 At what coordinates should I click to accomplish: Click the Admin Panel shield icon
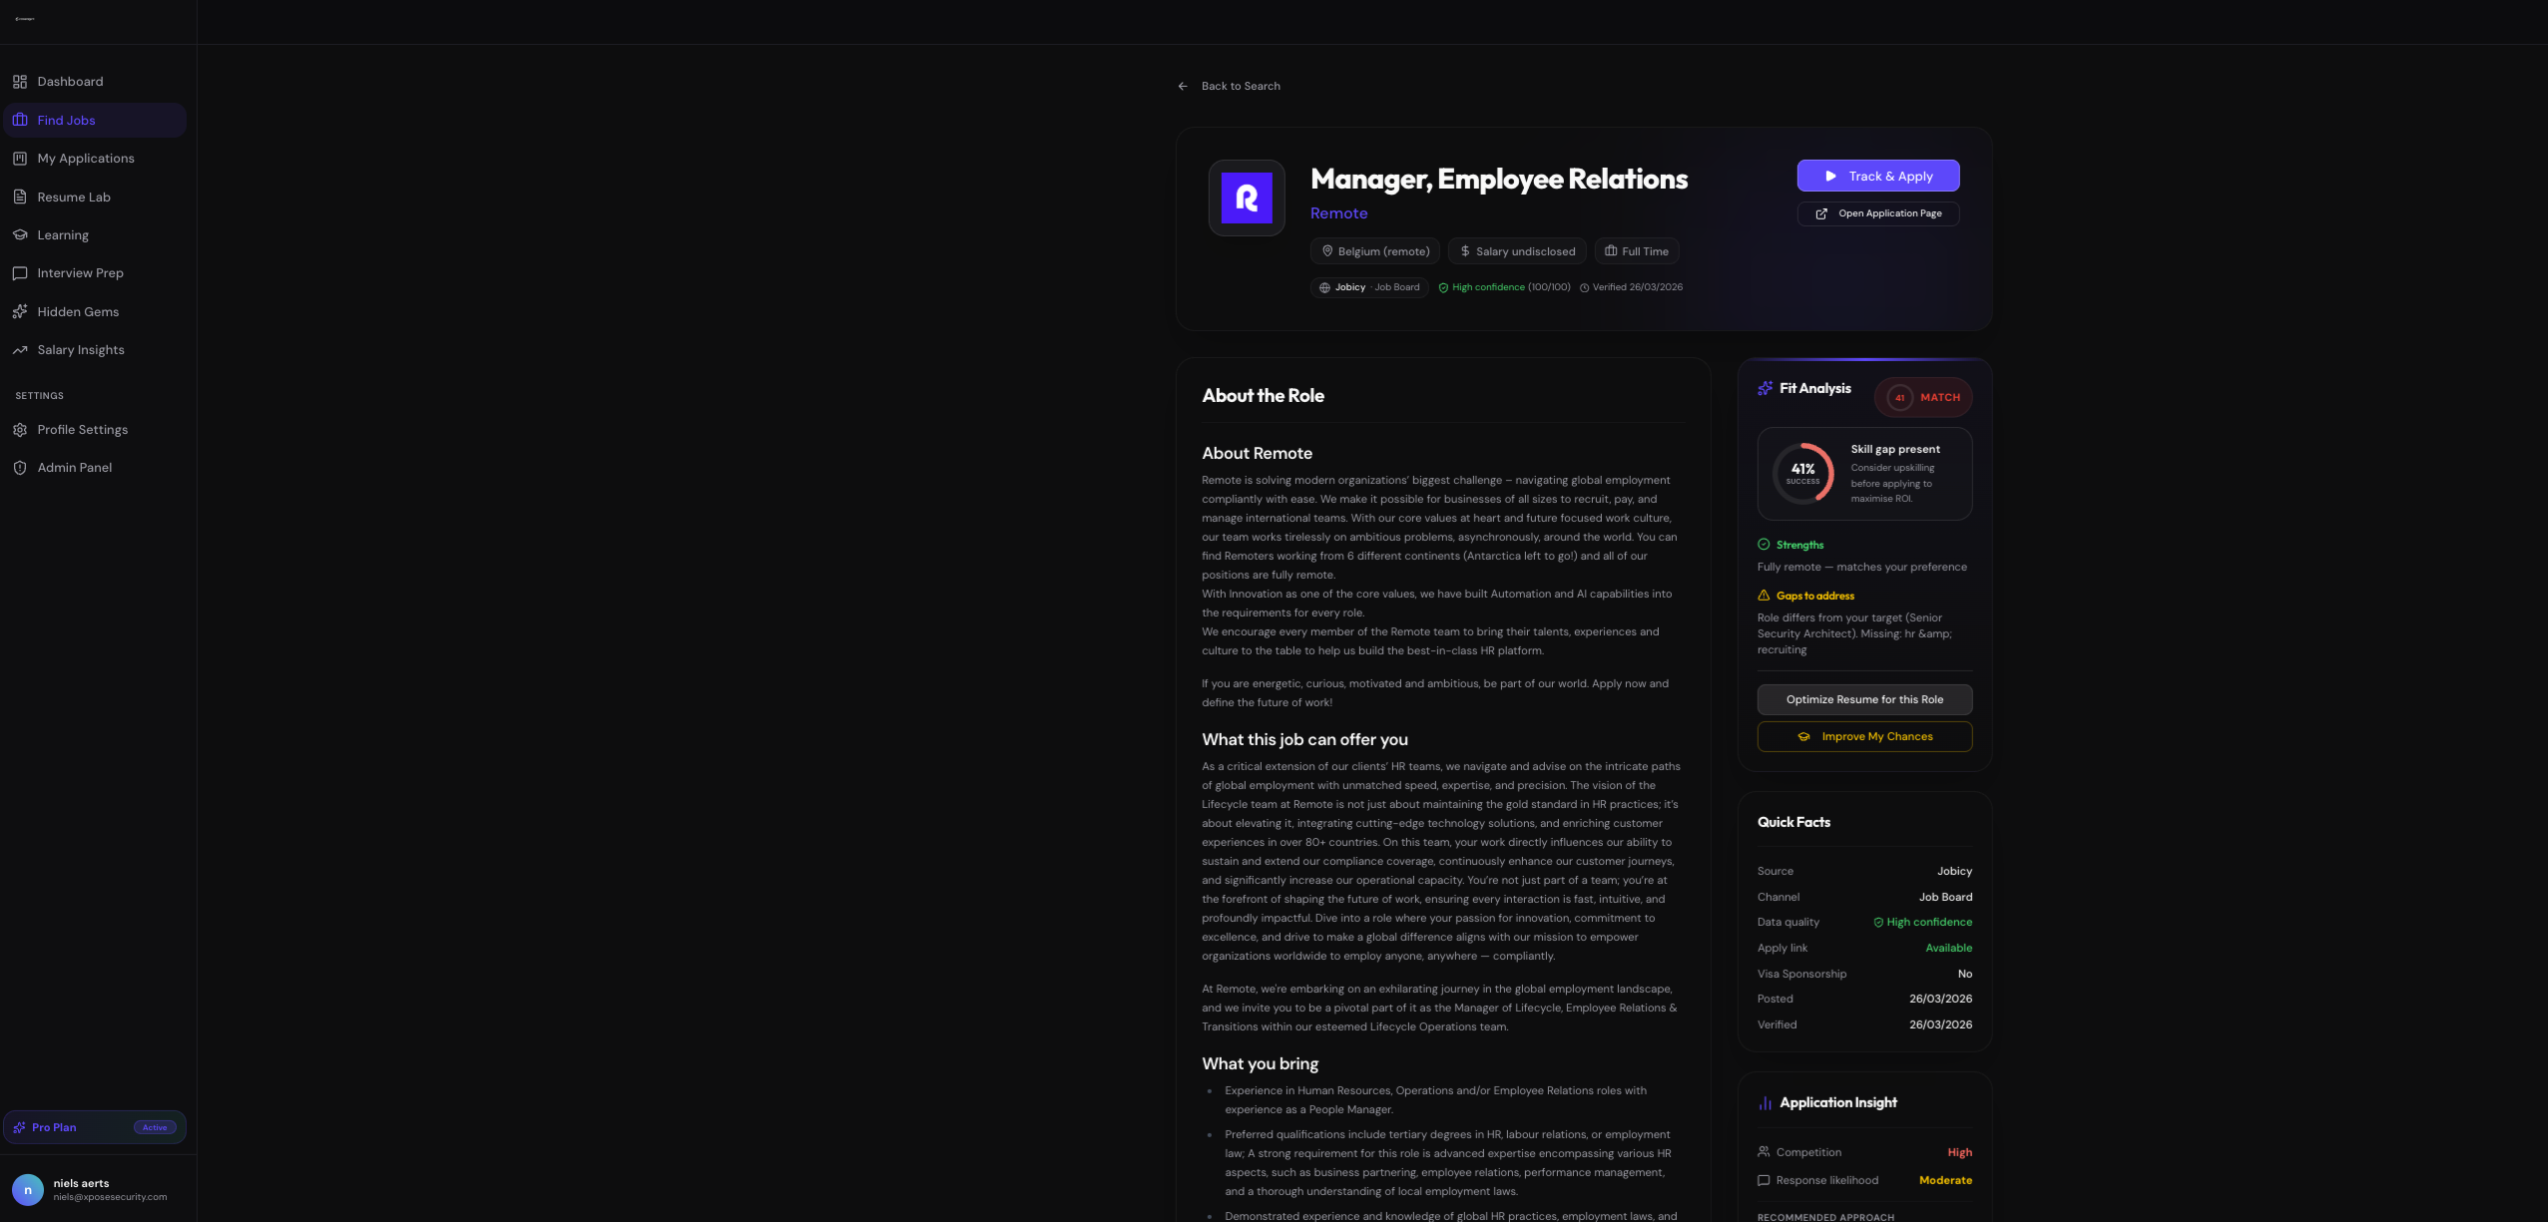click(20, 468)
